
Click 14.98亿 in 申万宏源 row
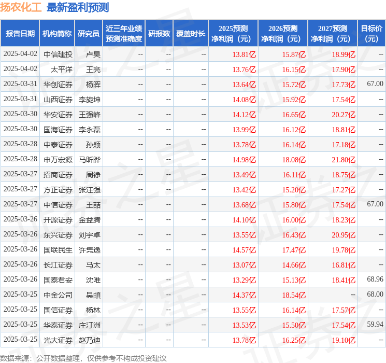point(244,160)
